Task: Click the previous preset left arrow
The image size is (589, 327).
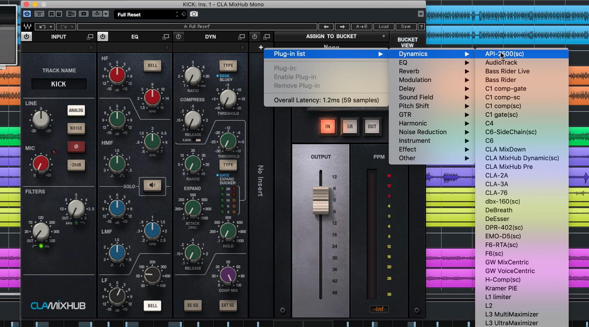Action: [x=326, y=27]
